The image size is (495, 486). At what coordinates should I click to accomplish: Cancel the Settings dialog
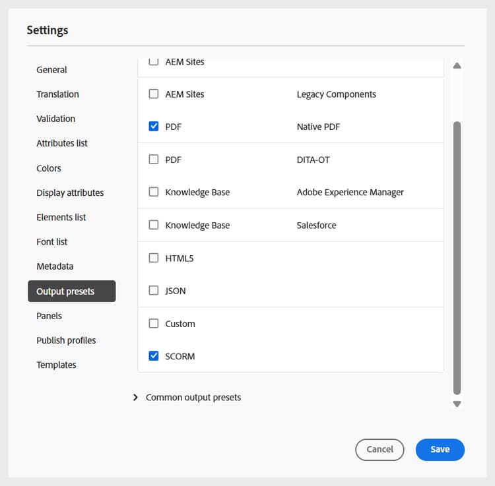379,449
